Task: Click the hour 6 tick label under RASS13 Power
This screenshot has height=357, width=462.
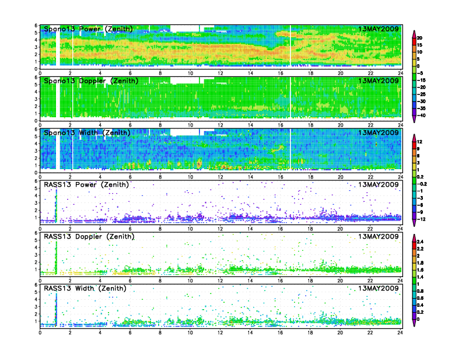Action: [130, 229]
